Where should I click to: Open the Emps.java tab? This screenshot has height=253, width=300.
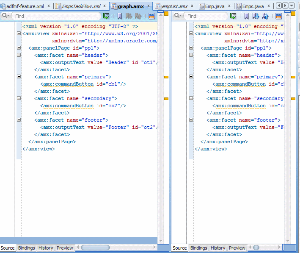pos(253,6)
